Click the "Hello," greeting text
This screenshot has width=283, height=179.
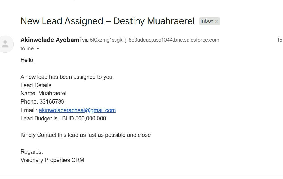(28, 60)
